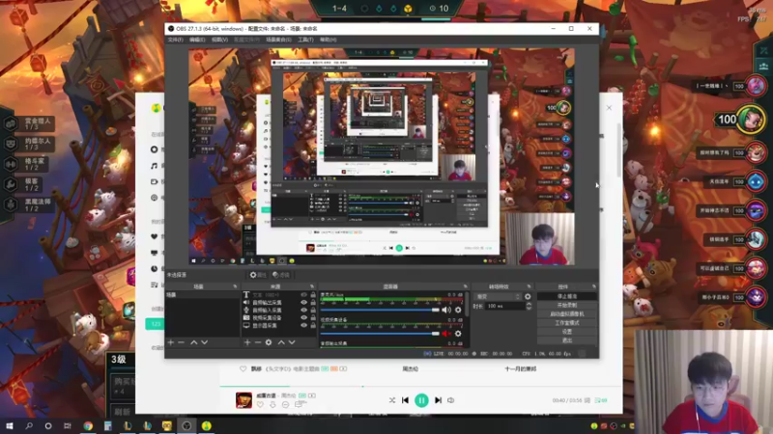
Task: Click Start Recording button in Controls
Action: coord(567,305)
